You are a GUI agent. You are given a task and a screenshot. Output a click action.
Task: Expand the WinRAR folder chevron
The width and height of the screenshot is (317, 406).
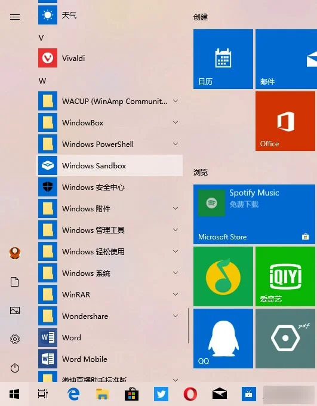point(176,294)
